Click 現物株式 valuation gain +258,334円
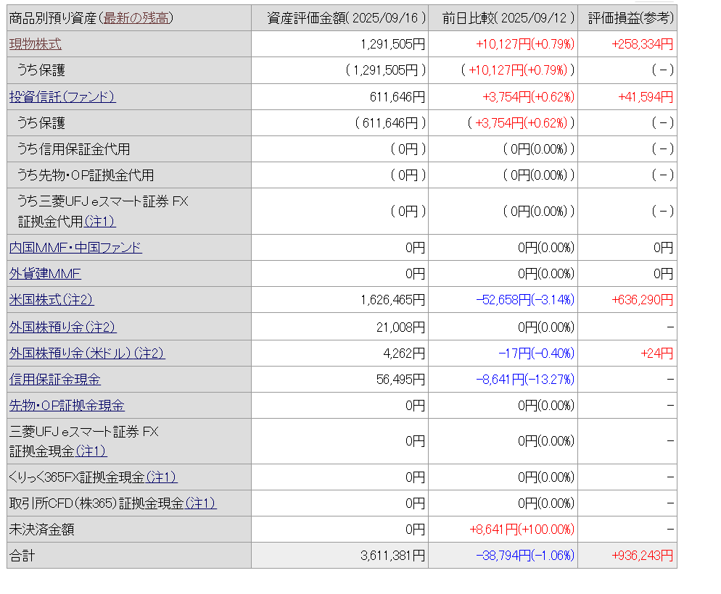Screen dimensions: 721x594 642,44
